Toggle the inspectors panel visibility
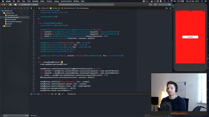This screenshot has width=209, height=117. 169,5
